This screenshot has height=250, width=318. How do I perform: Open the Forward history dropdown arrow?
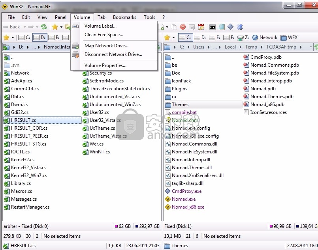[37, 27]
